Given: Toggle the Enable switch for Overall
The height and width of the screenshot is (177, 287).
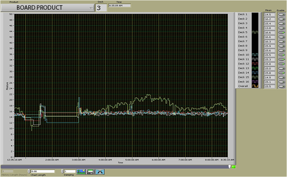Looking at the screenshot, I should pyautogui.click(x=281, y=86).
